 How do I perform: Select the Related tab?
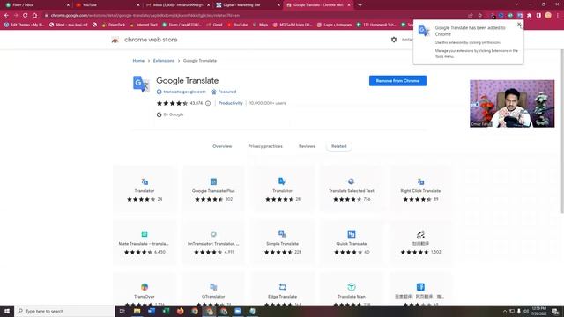point(338,146)
